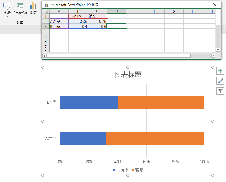Select column C header
The width and height of the screenshot is (226, 182).
(x=97, y=11)
